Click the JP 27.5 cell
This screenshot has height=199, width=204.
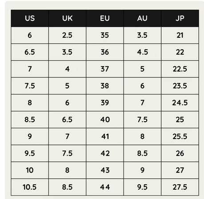point(180,187)
